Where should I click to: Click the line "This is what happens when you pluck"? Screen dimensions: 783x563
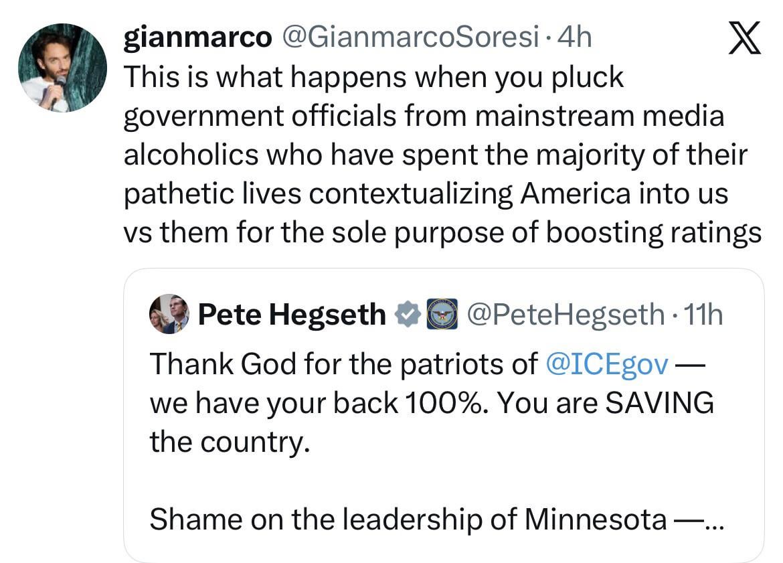[373, 78]
